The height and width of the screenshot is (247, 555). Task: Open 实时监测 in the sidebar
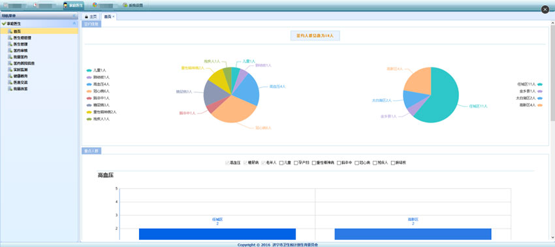point(20,70)
